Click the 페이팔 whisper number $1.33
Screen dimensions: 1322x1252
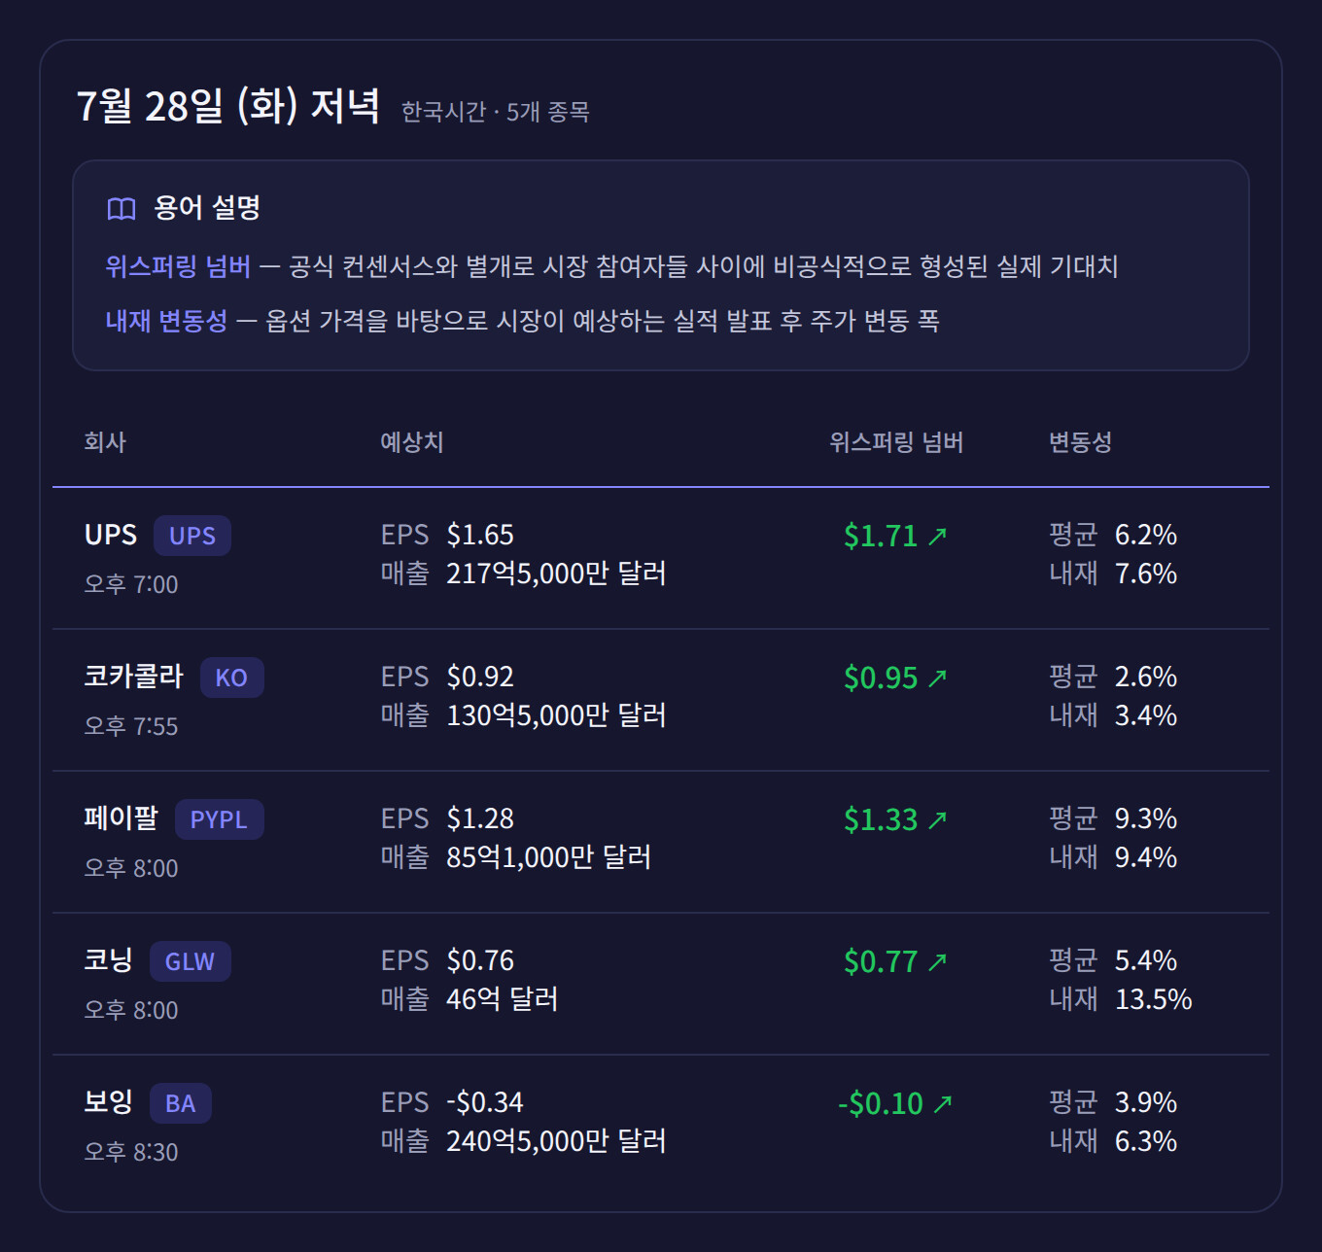tap(881, 820)
